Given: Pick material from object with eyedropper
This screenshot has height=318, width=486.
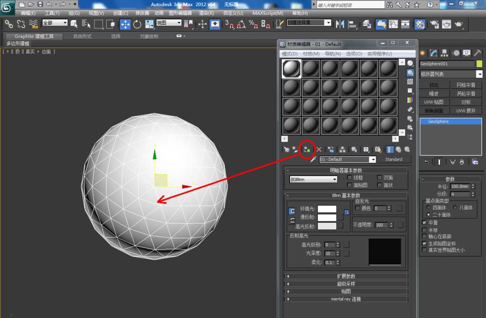Looking at the screenshot, I should (313, 159).
